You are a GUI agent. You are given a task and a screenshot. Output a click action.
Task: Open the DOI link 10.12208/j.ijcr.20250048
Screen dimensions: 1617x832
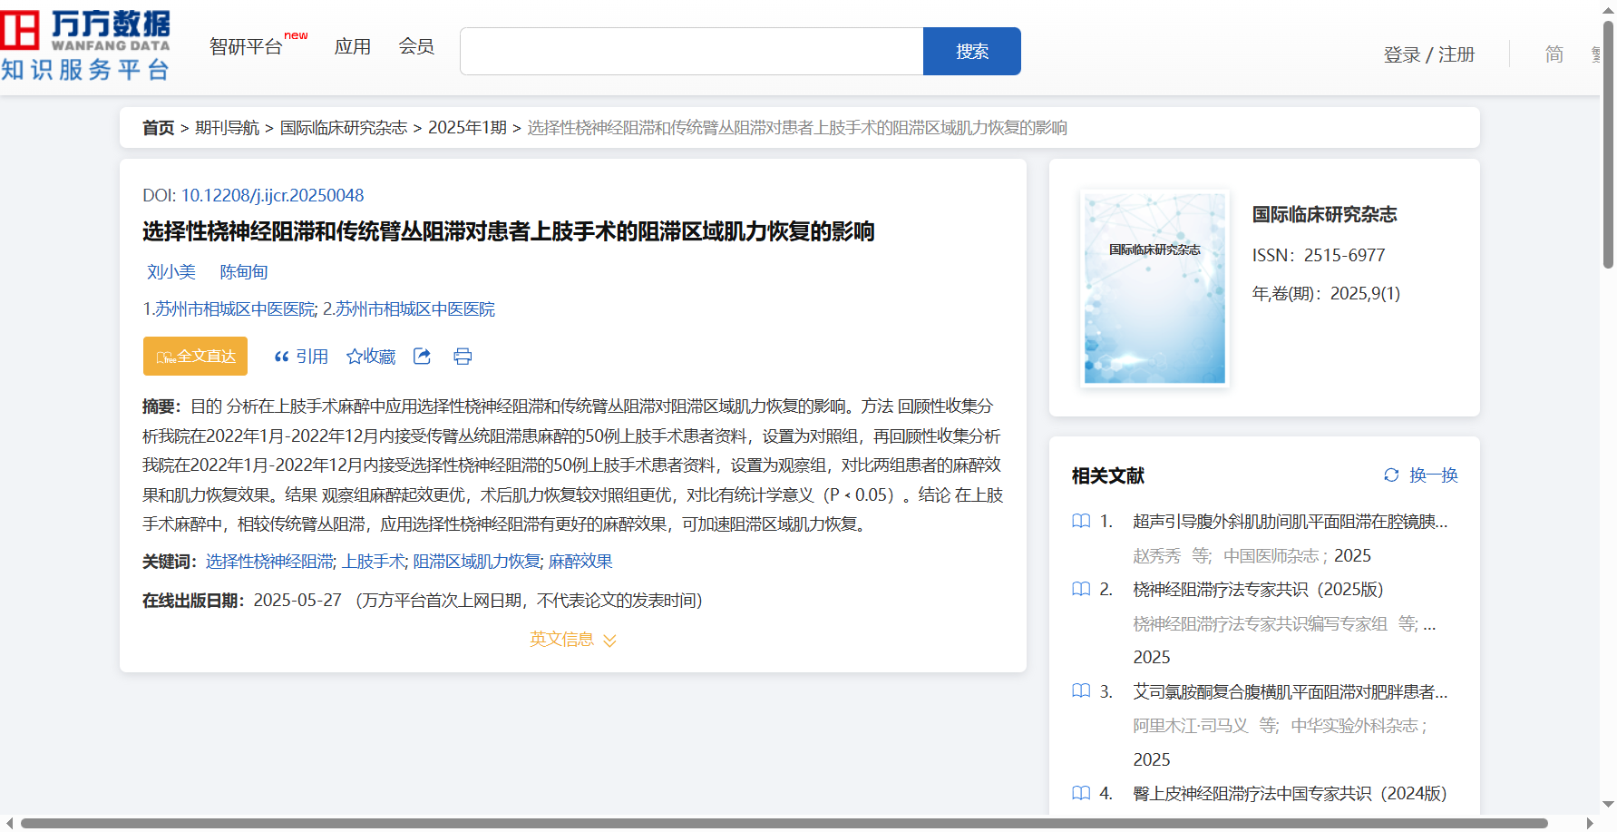point(272,196)
